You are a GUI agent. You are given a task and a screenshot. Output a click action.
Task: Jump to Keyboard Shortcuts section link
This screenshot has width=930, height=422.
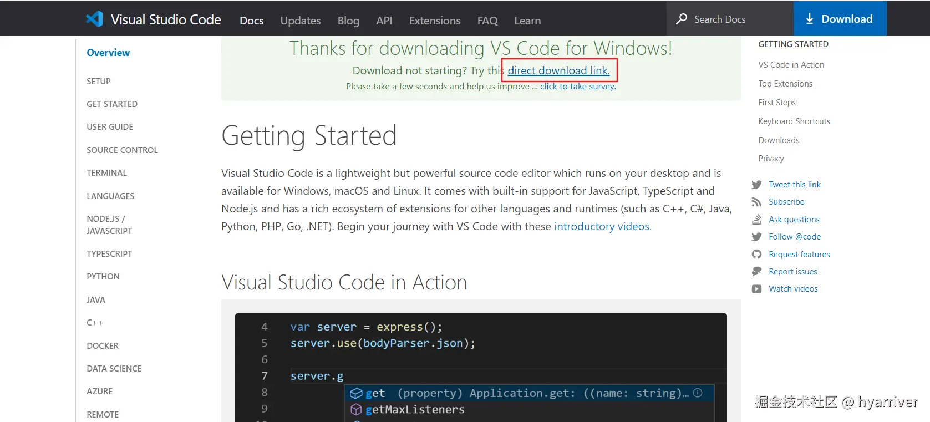tap(794, 121)
